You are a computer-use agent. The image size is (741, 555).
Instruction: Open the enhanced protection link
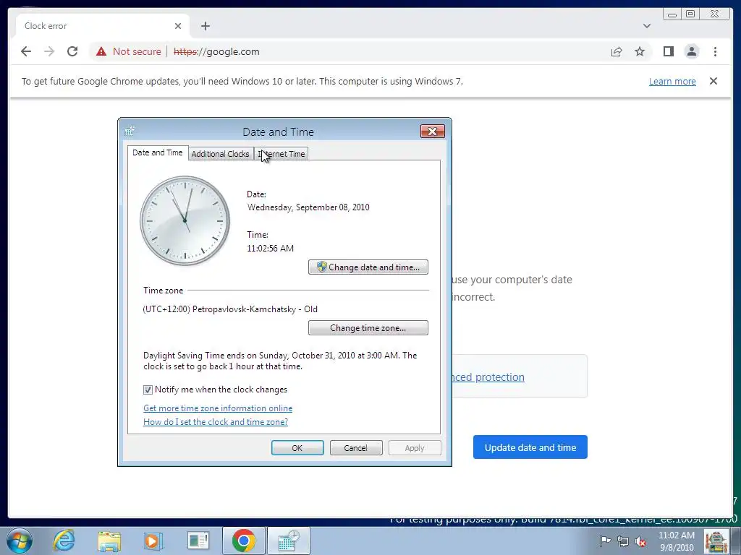[488, 377]
